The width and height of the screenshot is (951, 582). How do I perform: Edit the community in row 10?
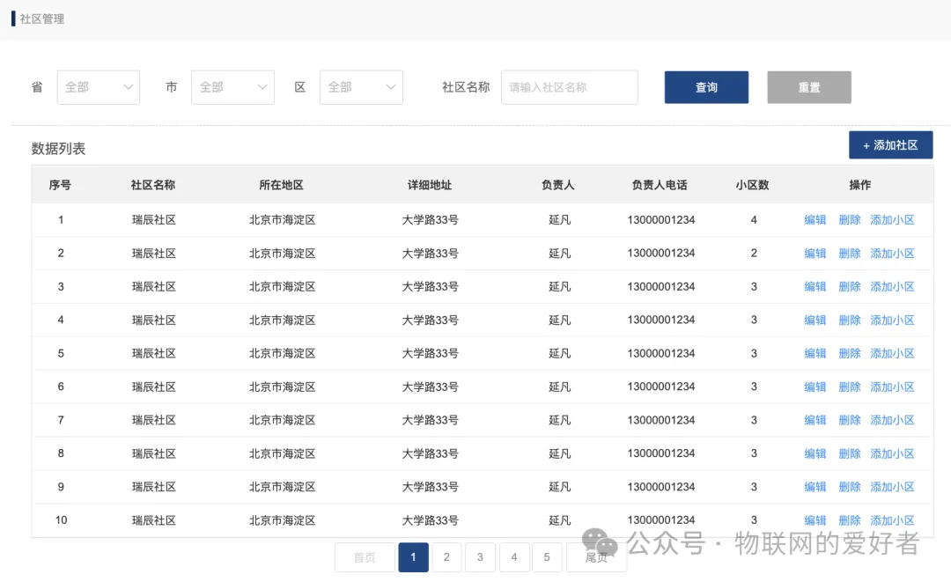pos(815,520)
